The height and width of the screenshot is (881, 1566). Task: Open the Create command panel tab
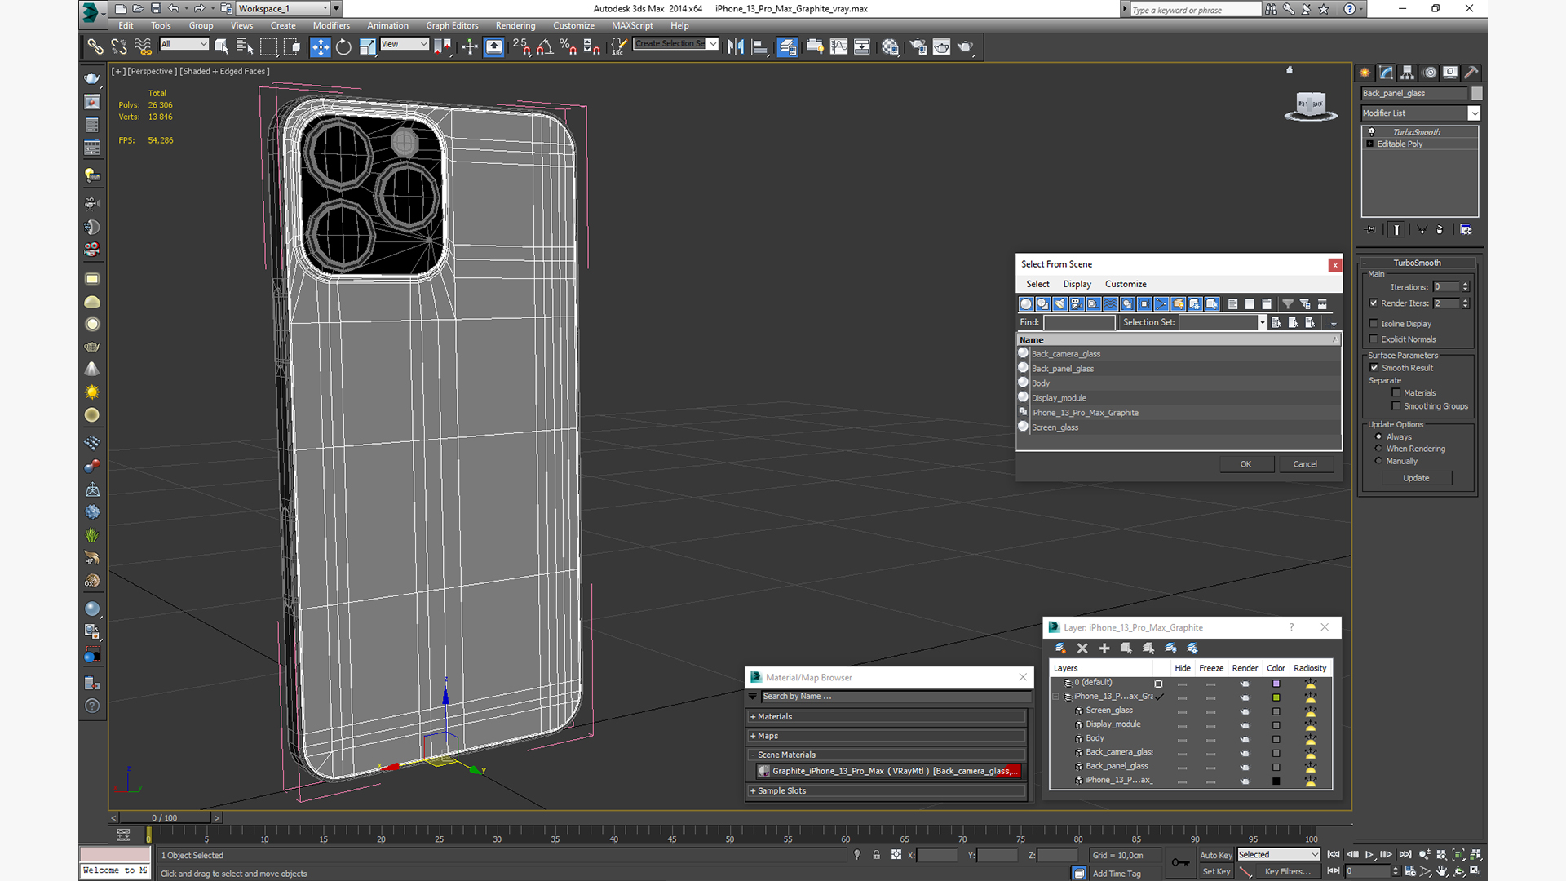[1365, 73]
